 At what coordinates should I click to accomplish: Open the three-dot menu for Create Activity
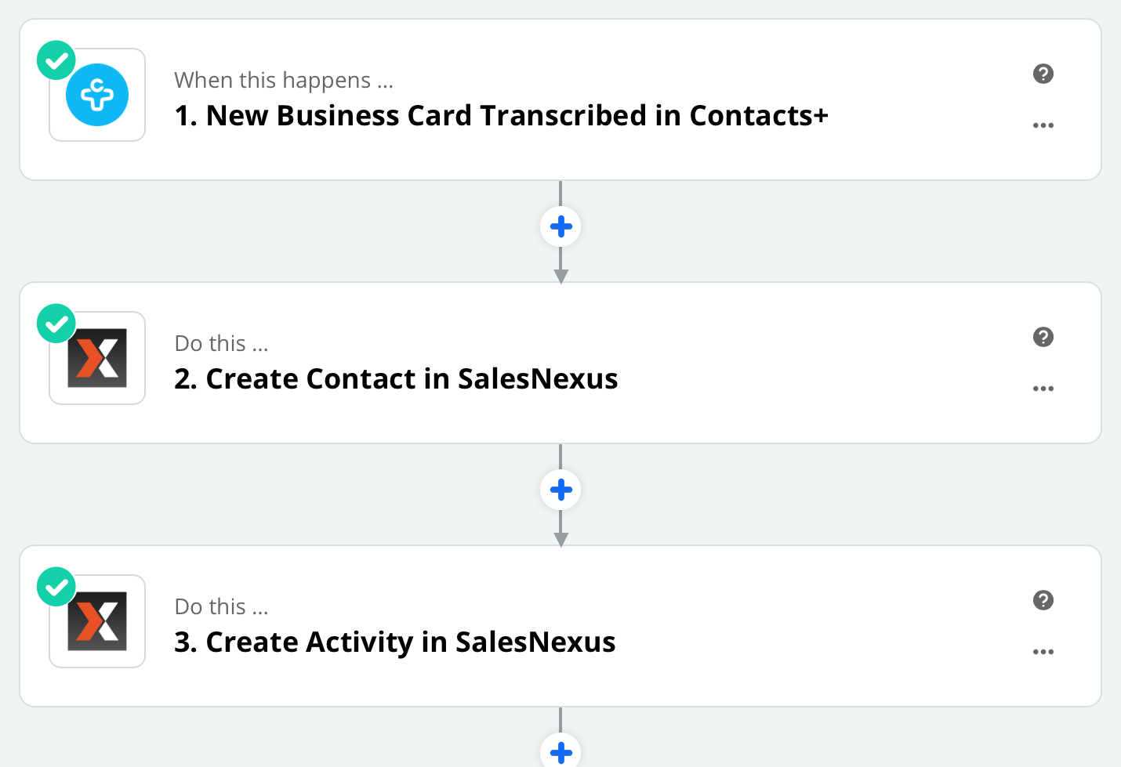(1043, 652)
